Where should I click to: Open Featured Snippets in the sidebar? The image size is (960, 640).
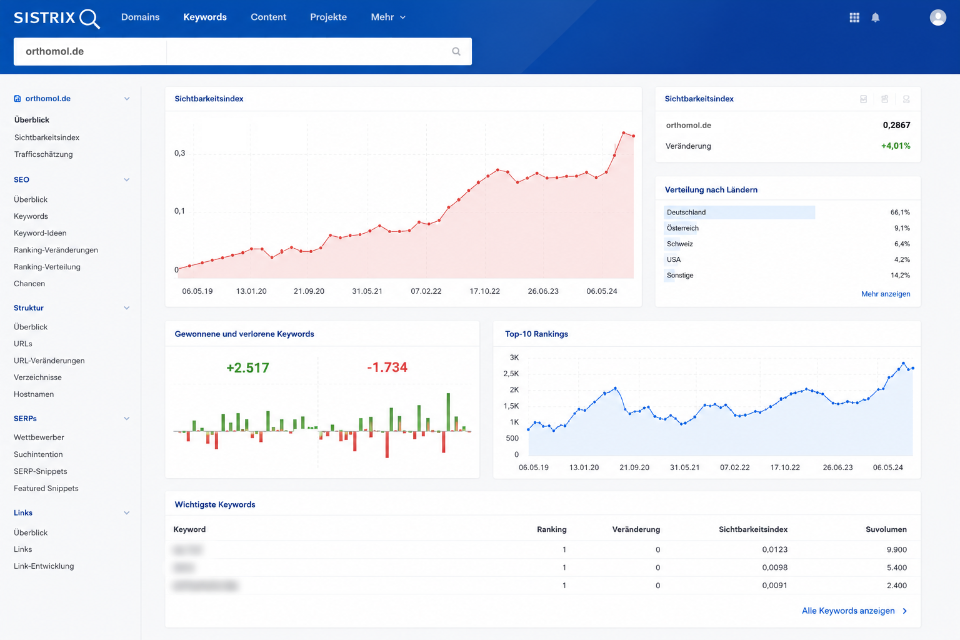(x=46, y=488)
